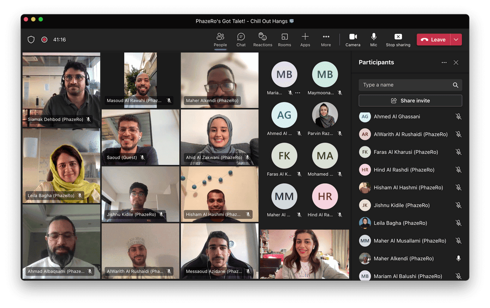
Task: Select Maher Alkendi in participants list
Action: (x=410, y=259)
